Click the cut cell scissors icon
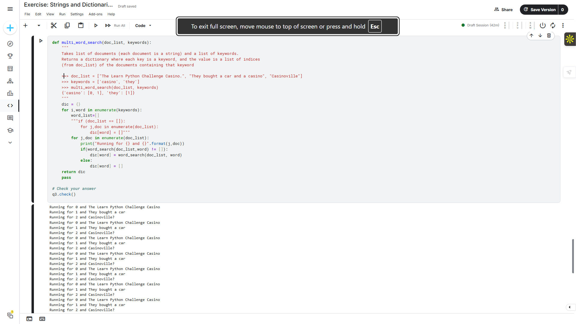576x324 pixels. point(54,25)
